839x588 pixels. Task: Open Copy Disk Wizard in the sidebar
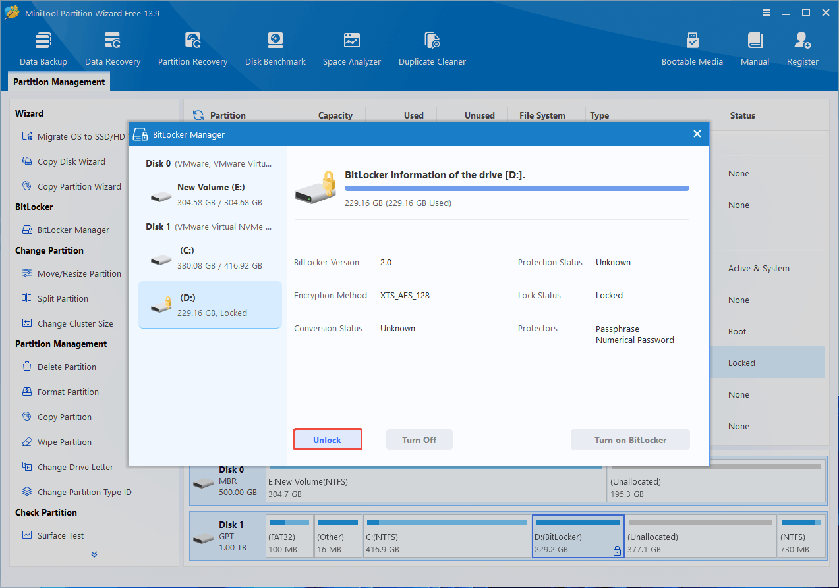63,161
